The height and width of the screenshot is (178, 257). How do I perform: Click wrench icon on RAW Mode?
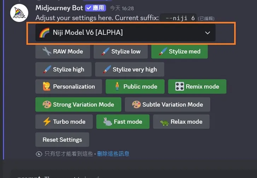[47, 52]
